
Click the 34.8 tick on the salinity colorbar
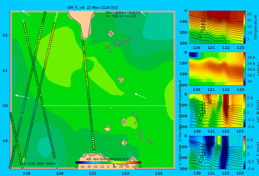click(251, 57)
